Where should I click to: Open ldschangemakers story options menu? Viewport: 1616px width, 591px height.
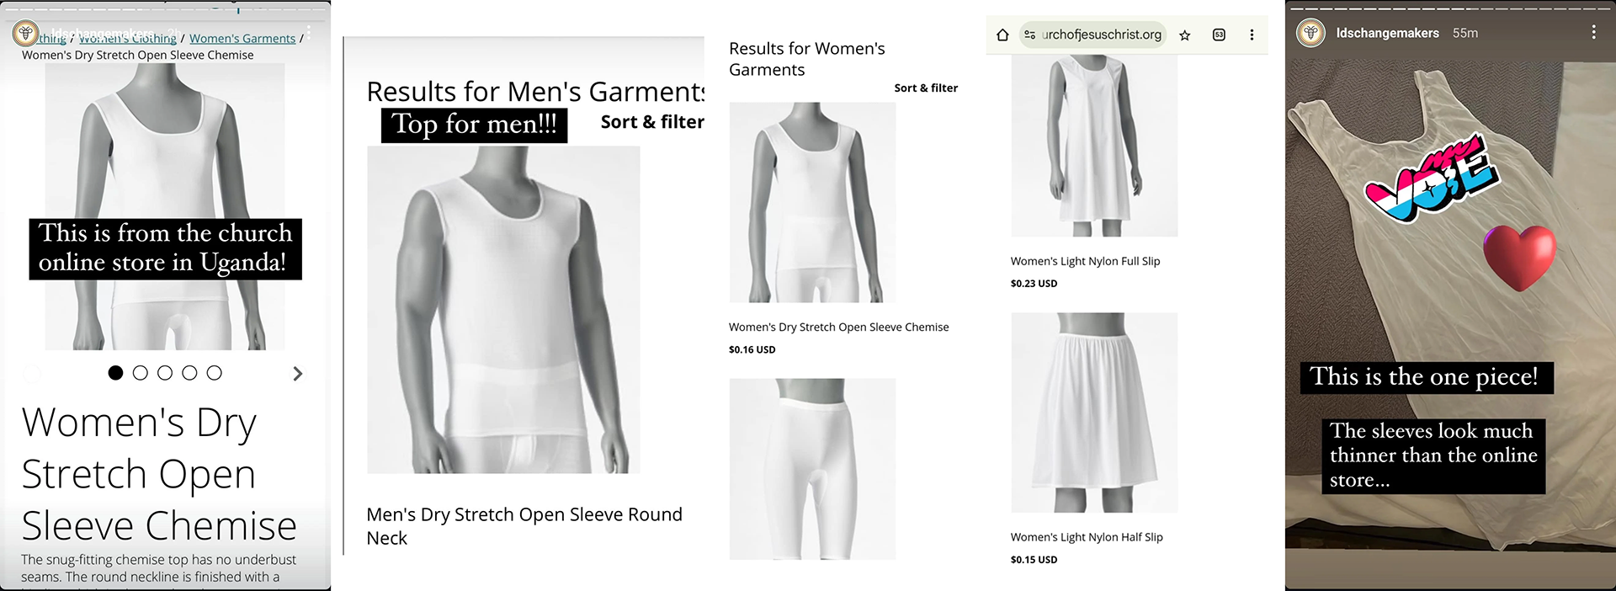coord(1593,32)
